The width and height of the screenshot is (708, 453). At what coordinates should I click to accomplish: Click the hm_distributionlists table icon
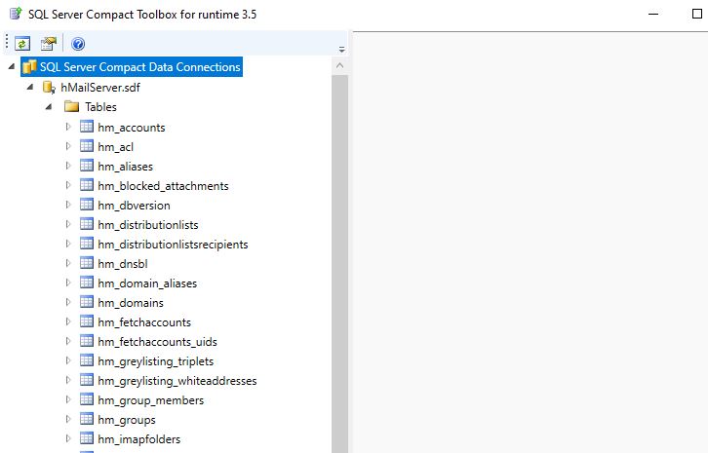(87, 224)
